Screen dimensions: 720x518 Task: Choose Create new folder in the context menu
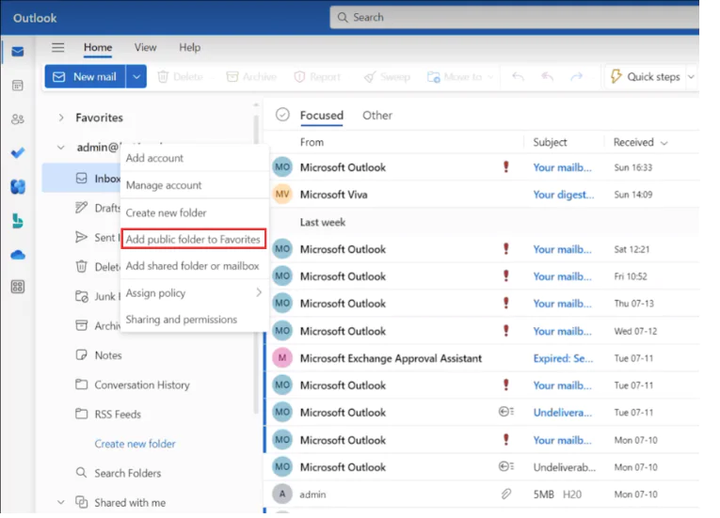click(x=194, y=212)
